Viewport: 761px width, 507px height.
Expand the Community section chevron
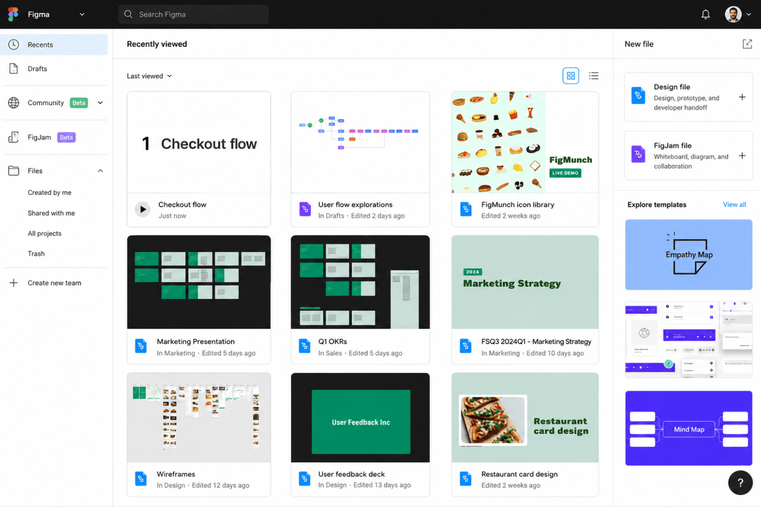click(100, 103)
